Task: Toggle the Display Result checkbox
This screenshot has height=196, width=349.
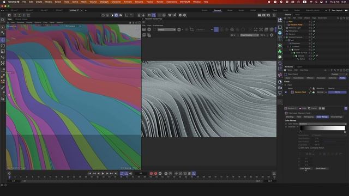Action: (311, 148)
